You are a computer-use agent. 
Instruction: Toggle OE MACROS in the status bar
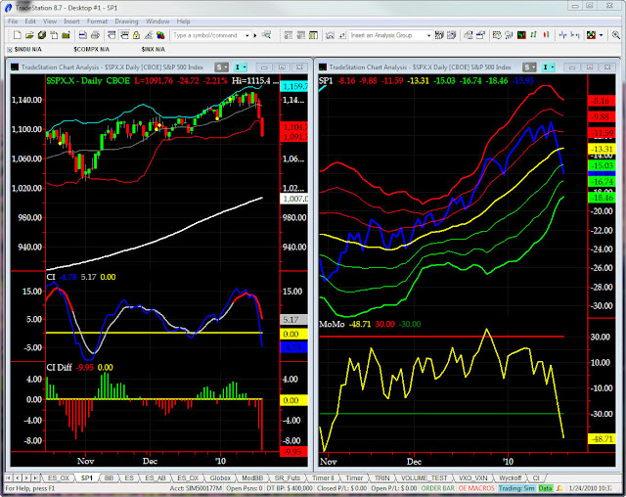click(x=476, y=488)
